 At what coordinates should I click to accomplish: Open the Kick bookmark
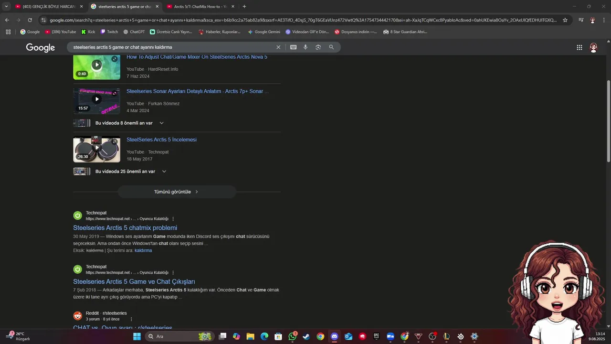88,32
